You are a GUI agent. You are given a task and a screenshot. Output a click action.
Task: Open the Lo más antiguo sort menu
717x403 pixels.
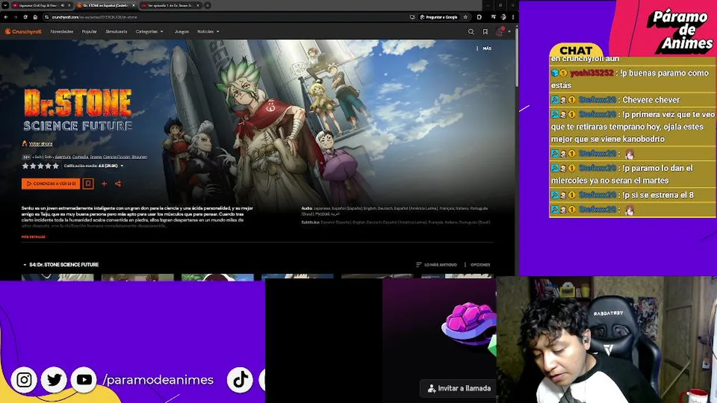click(436, 265)
